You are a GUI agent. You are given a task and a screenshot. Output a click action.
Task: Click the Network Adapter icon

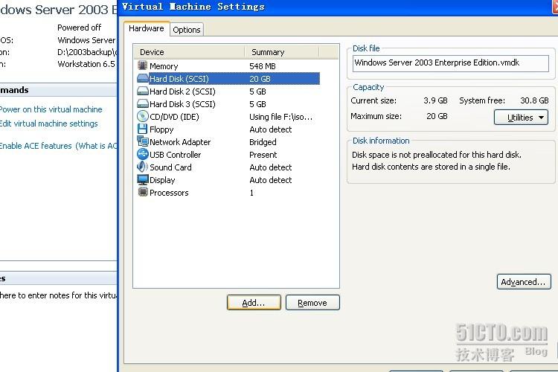tap(142, 141)
